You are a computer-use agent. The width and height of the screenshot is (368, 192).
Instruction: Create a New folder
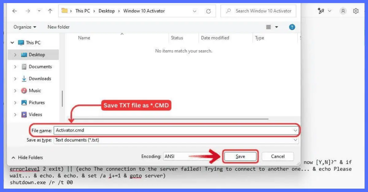coord(59,27)
